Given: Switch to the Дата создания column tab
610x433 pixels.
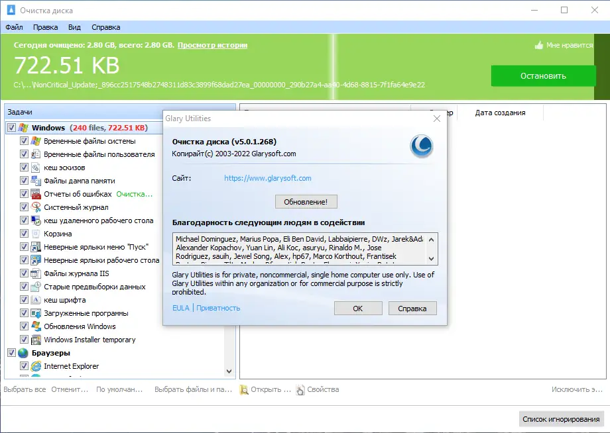Looking at the screenshot, I should (501, 113).
